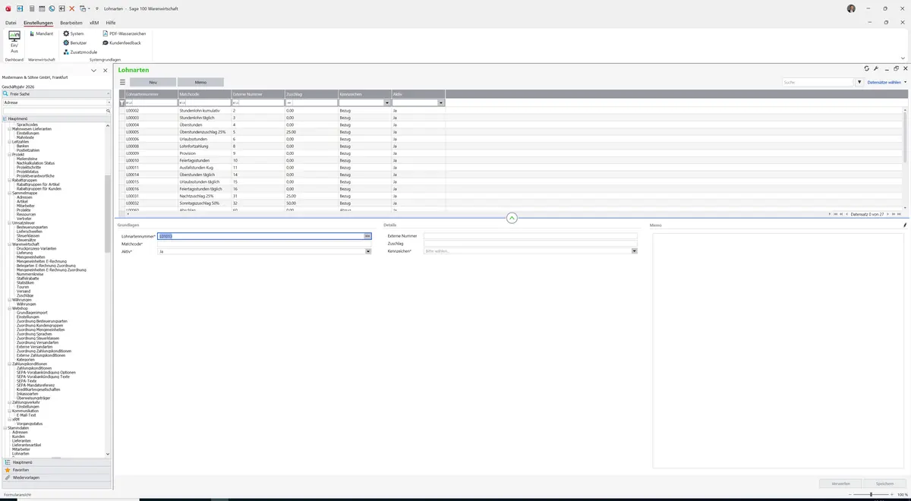Click the filter funnel icon in table filter row

122,103
